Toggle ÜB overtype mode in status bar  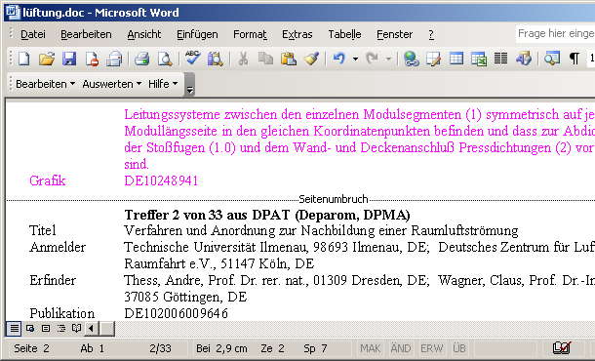[x=459, y=348]
